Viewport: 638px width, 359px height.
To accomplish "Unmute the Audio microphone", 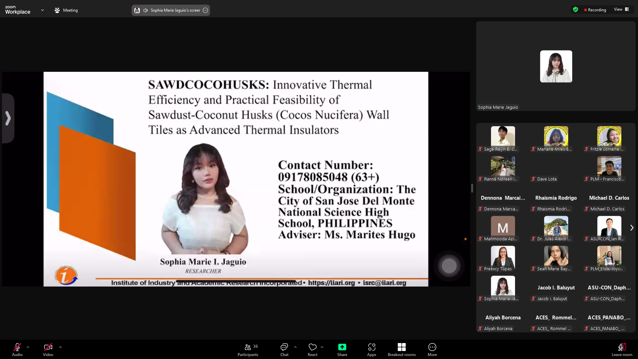I will pyautogui.click(x=17, y=347).
